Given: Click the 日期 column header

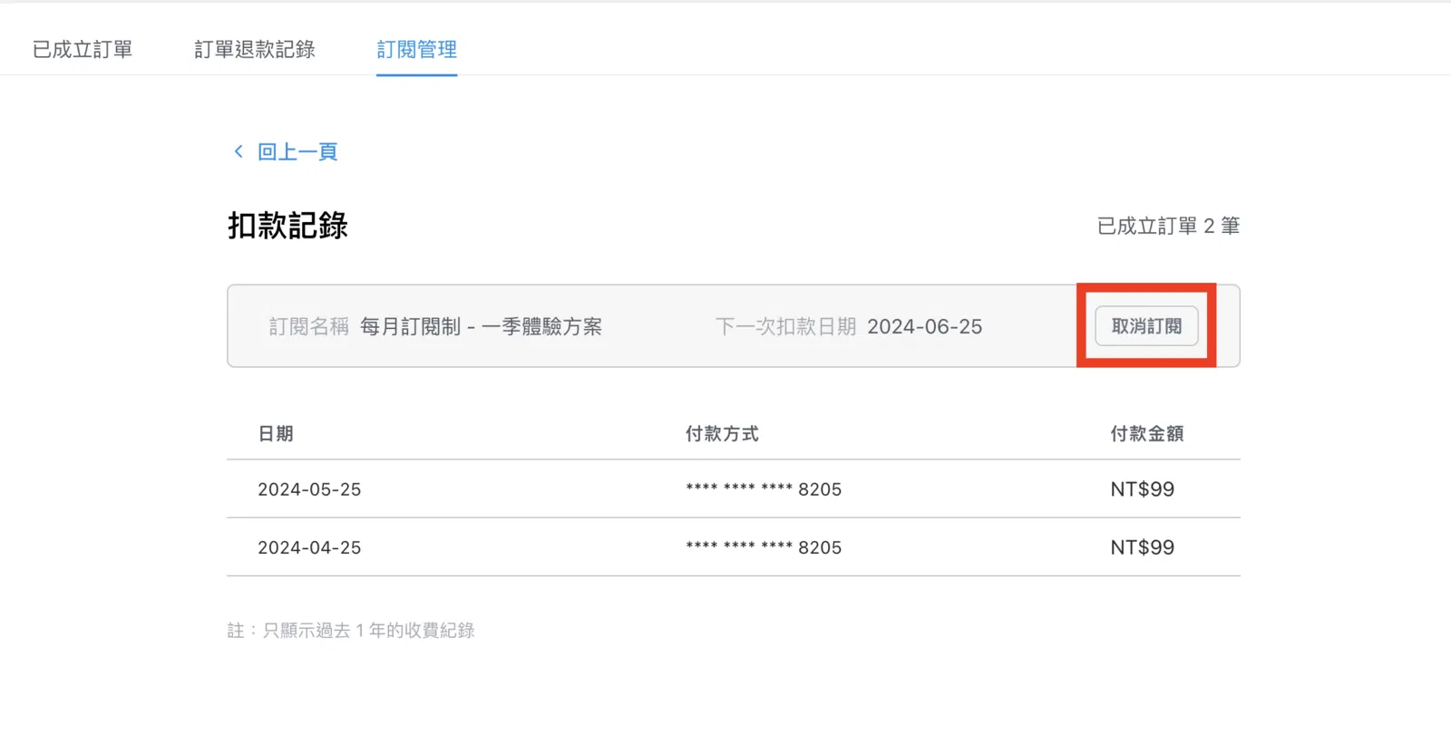Looking at the screenshot, I should [x=276, y=433].
